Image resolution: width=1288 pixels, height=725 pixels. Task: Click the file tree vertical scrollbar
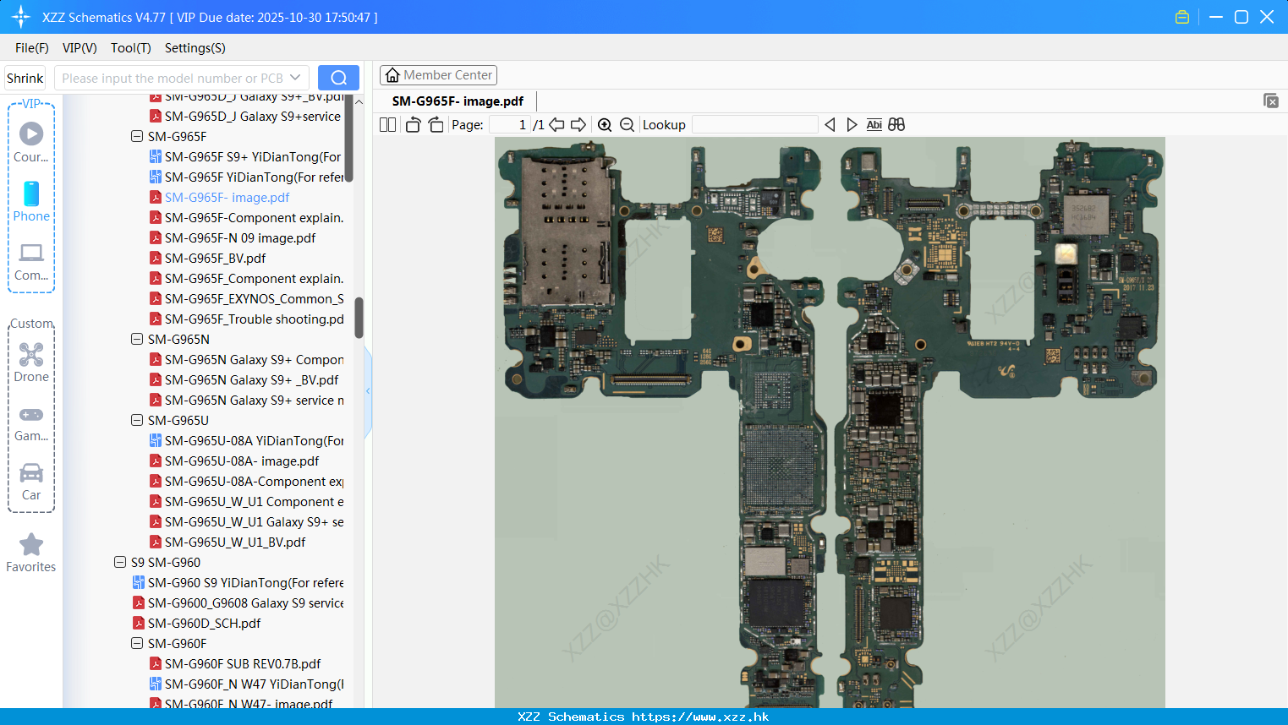359,316
